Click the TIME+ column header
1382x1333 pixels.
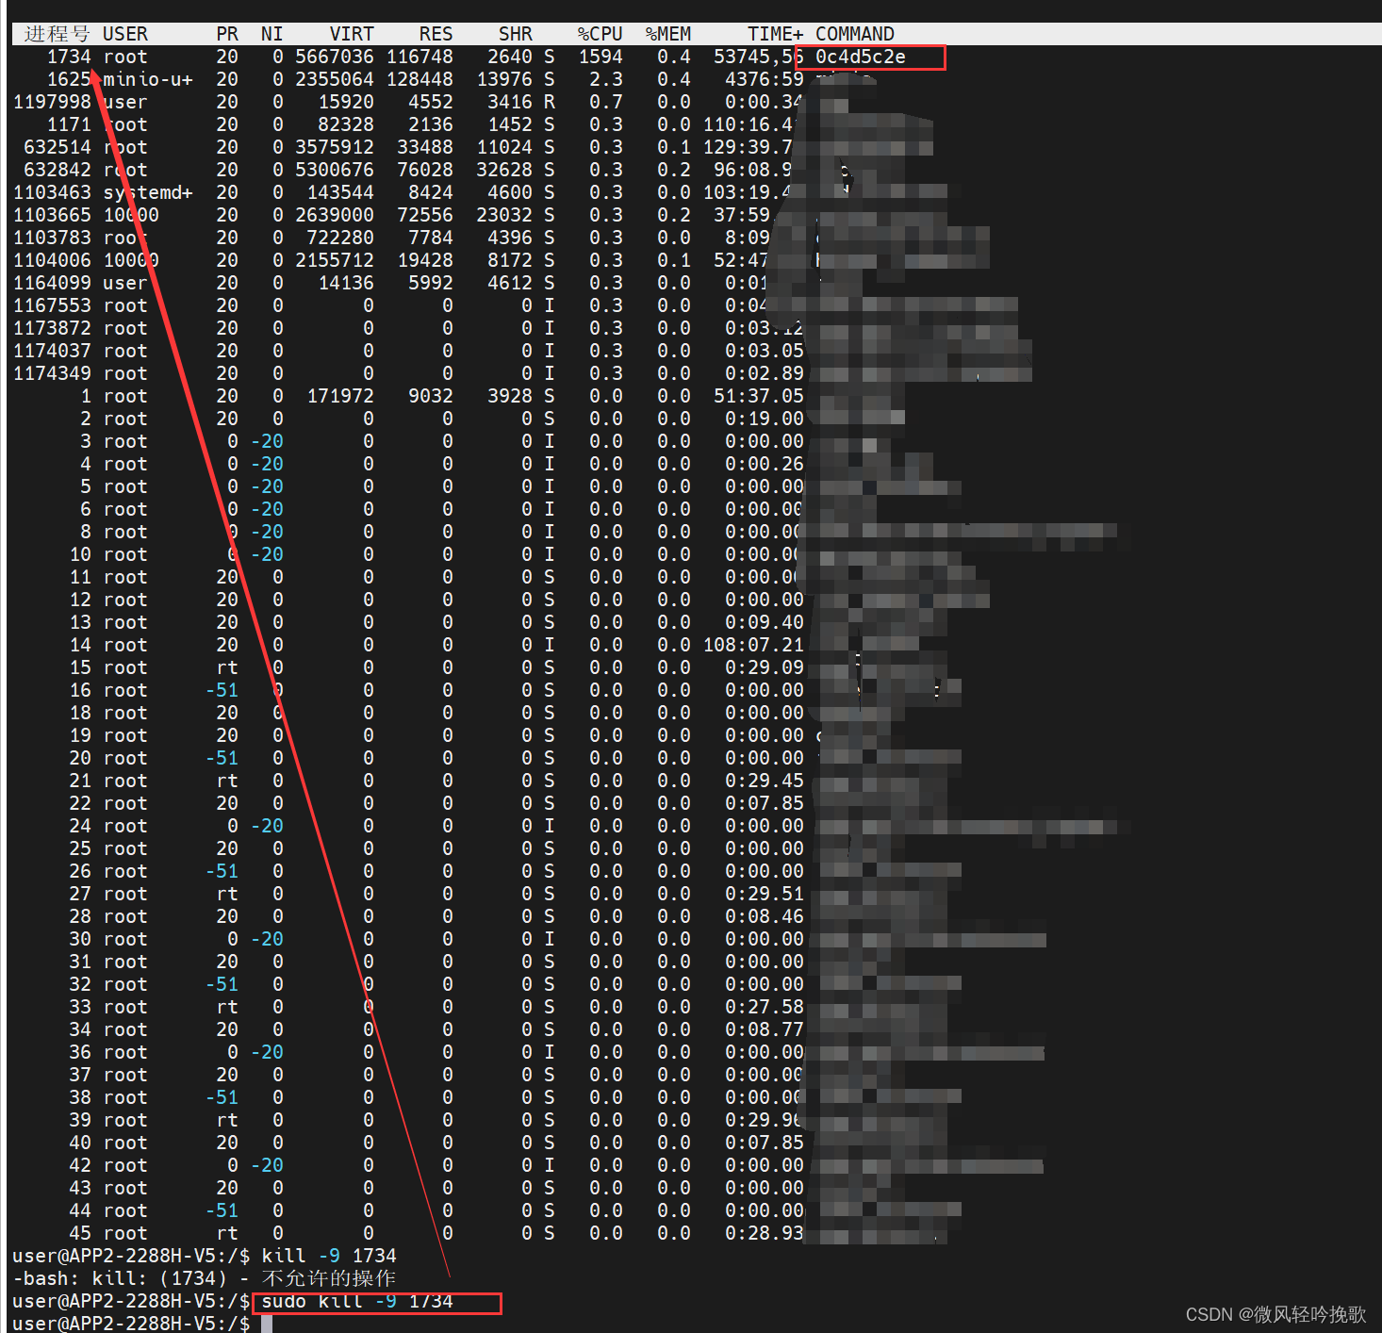pyautogui.click(x=776, y=34)
